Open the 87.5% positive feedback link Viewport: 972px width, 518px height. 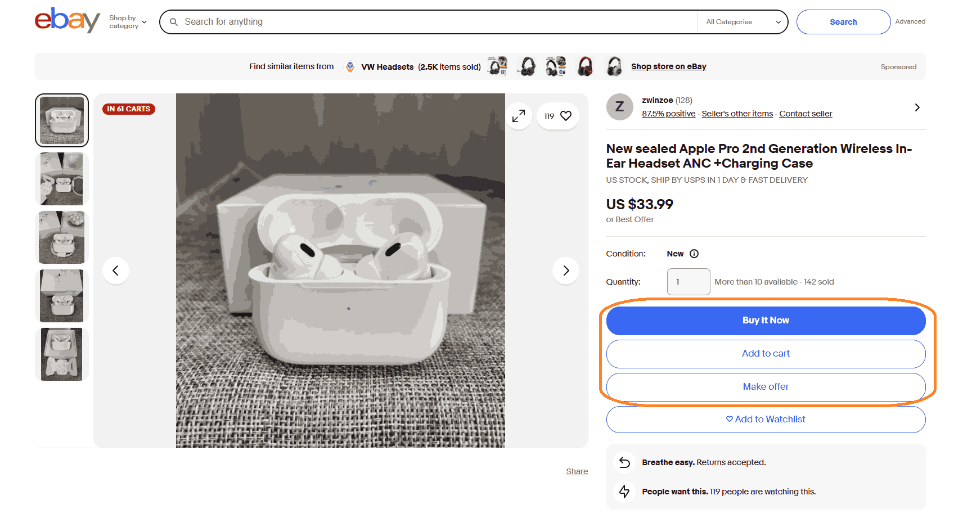(669, 114)
